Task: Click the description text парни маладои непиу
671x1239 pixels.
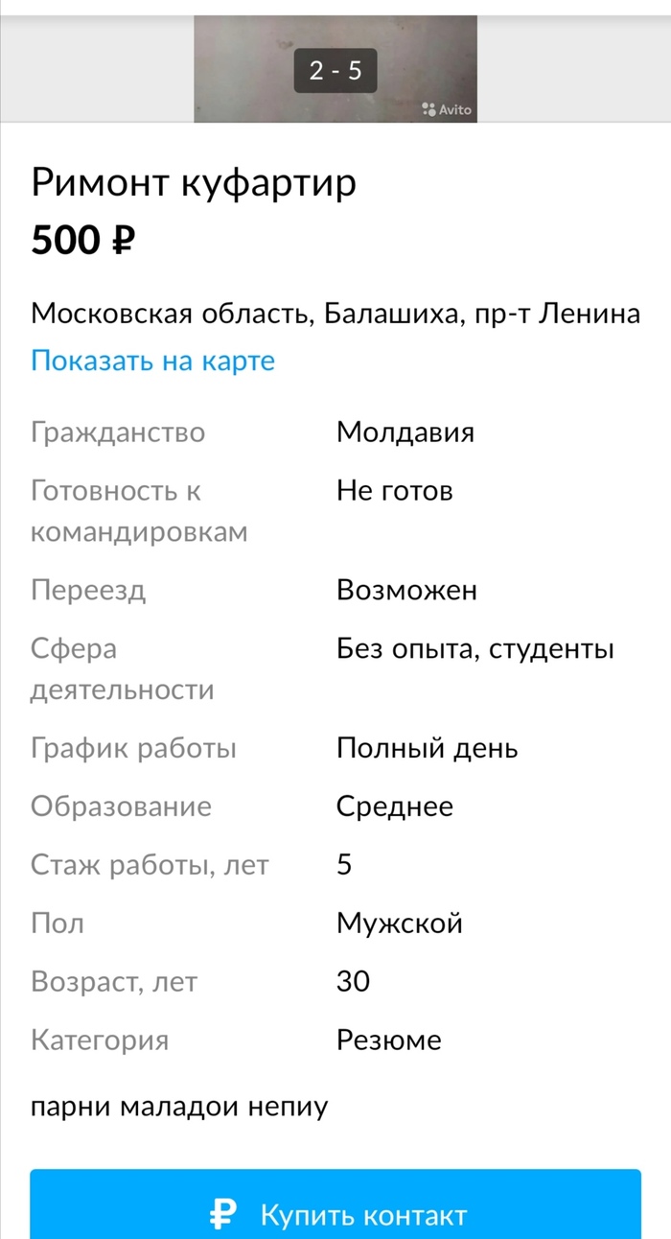Action: 179,1107
